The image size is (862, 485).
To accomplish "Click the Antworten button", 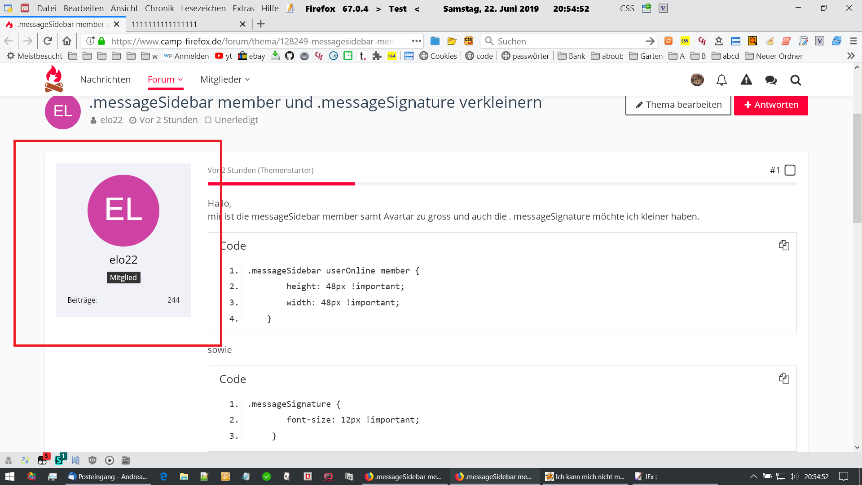I will 771,105.
